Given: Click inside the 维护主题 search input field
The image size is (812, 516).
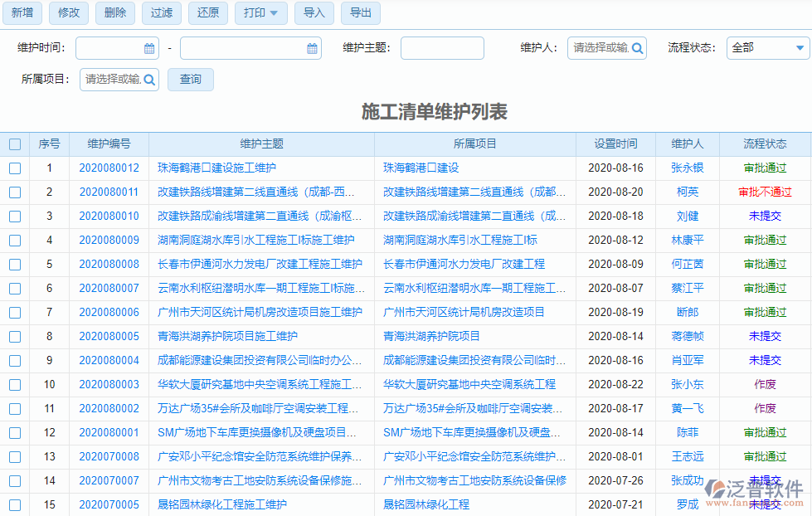Looking at the screenshot, I should click(442, 48).
